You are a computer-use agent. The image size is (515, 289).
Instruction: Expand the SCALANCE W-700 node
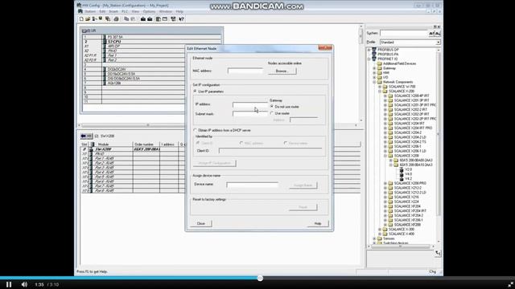380,87
